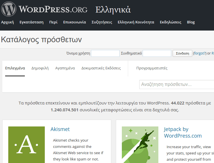Open Ελληνική Κοινότητα menu link
214x163 pixels.
click(x=136, y=22)
